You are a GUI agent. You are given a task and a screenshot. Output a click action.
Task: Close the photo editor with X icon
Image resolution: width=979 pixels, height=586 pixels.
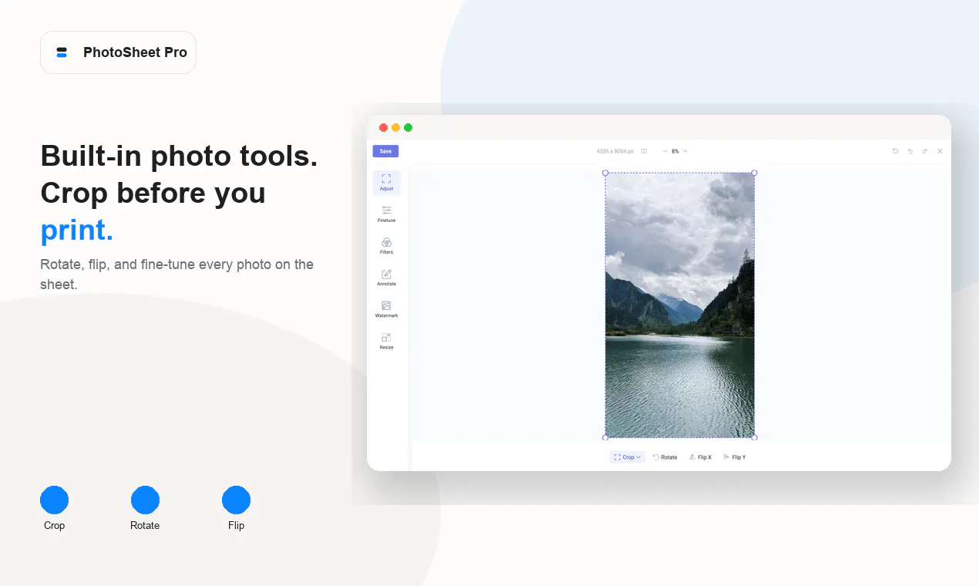point(940,151)
